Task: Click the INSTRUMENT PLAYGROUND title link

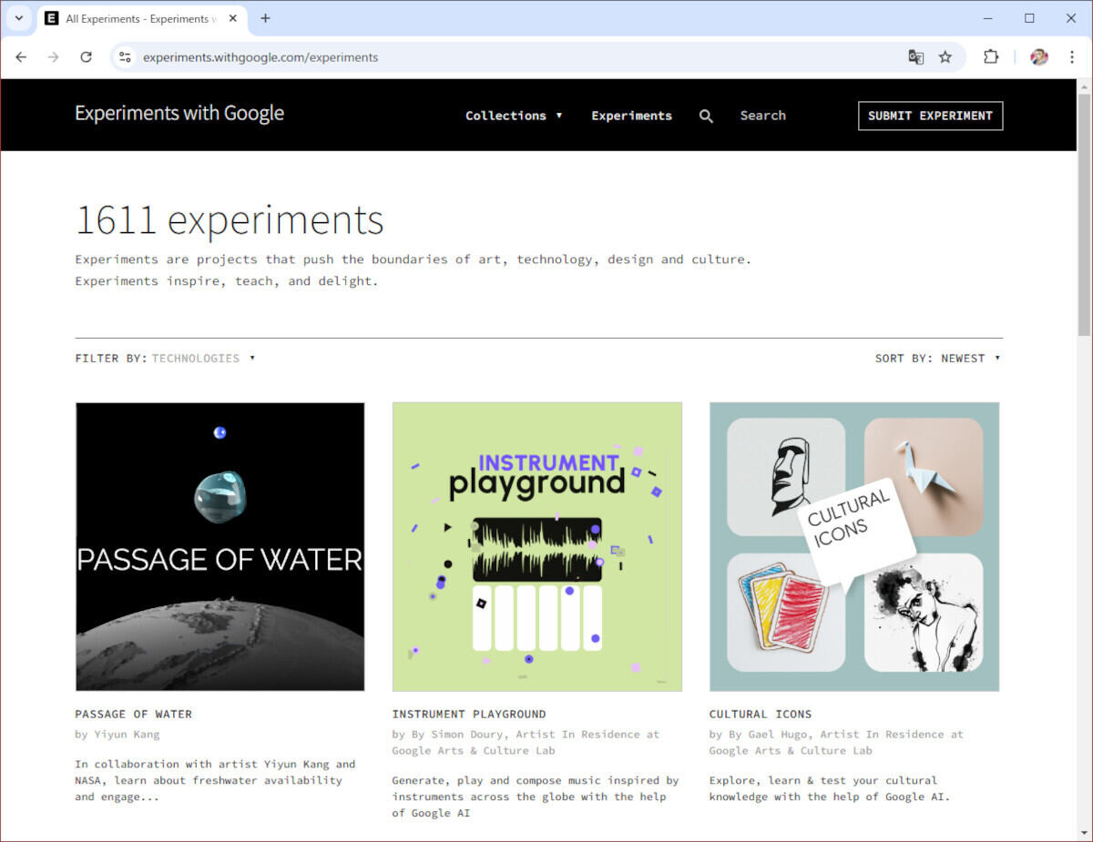Action: [469, 714]
